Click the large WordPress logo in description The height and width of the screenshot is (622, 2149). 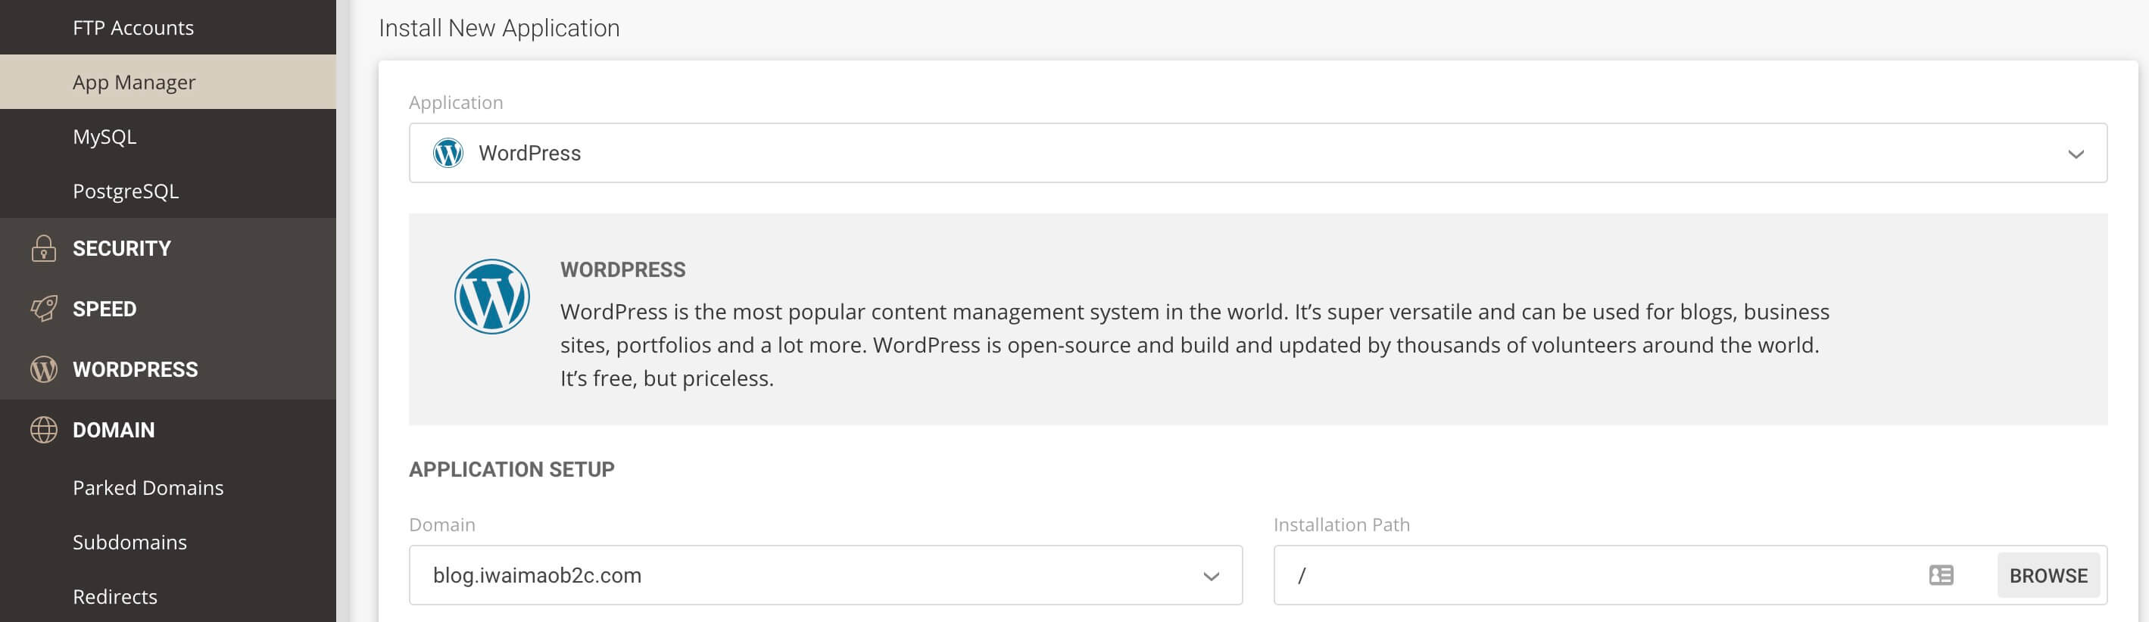[491, 297]
